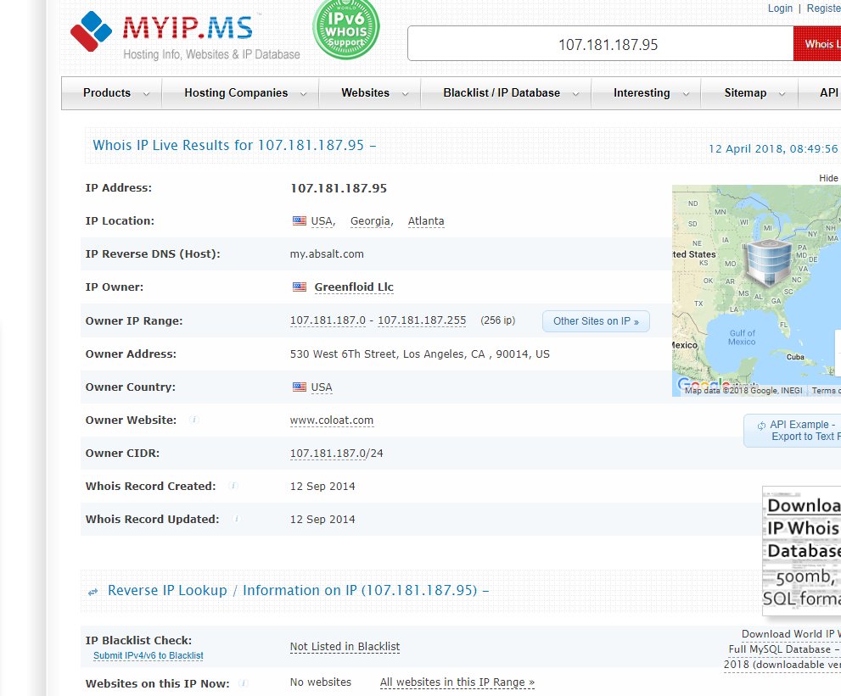Click the Atlanta location link

tap(426, 221)
